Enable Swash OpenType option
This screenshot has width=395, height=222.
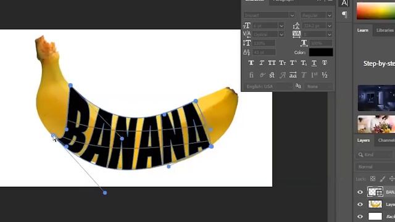point(283,75)
